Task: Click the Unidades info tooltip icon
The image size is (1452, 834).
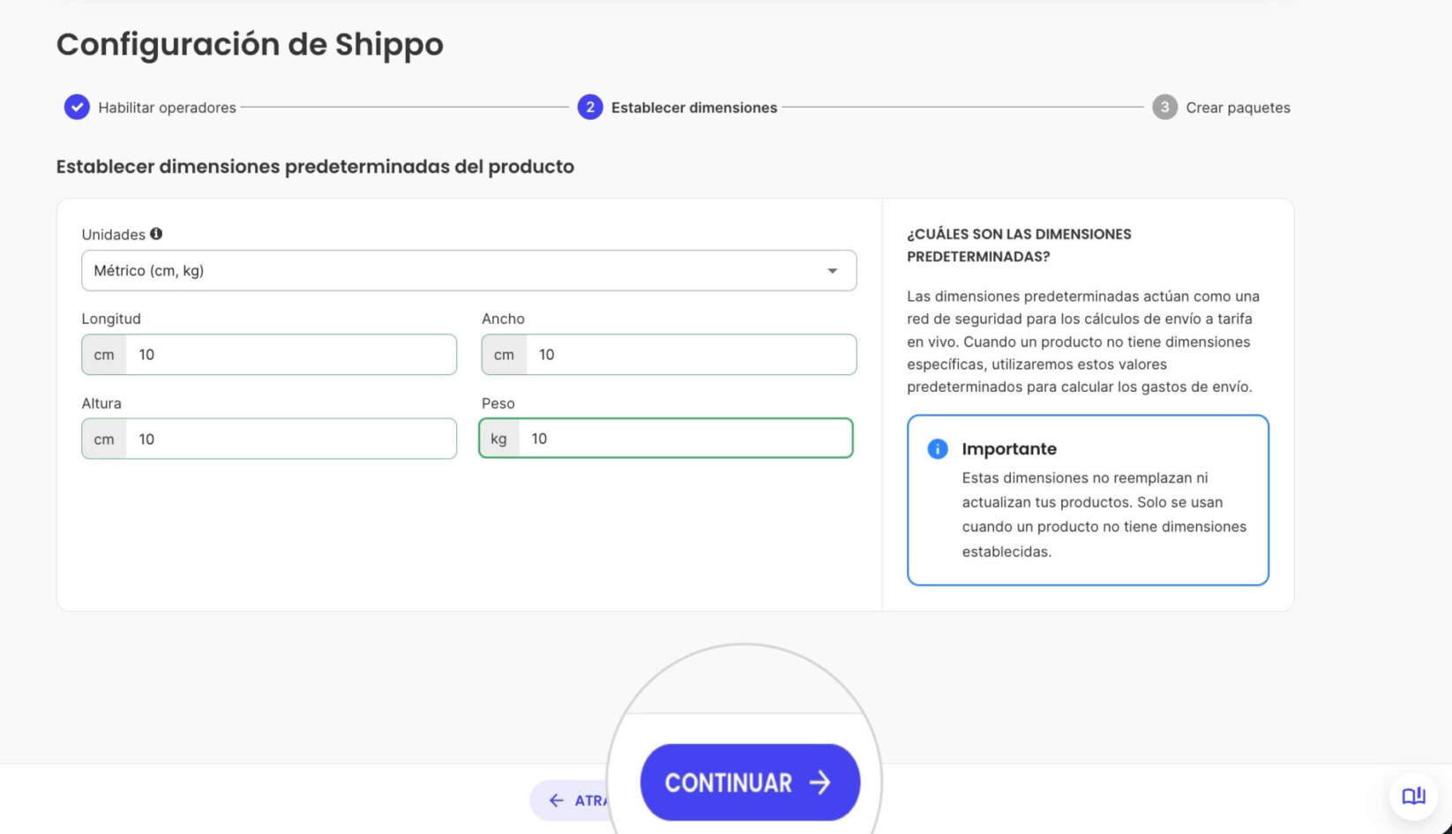Action: pyautogui.click(x=156, y=234)
